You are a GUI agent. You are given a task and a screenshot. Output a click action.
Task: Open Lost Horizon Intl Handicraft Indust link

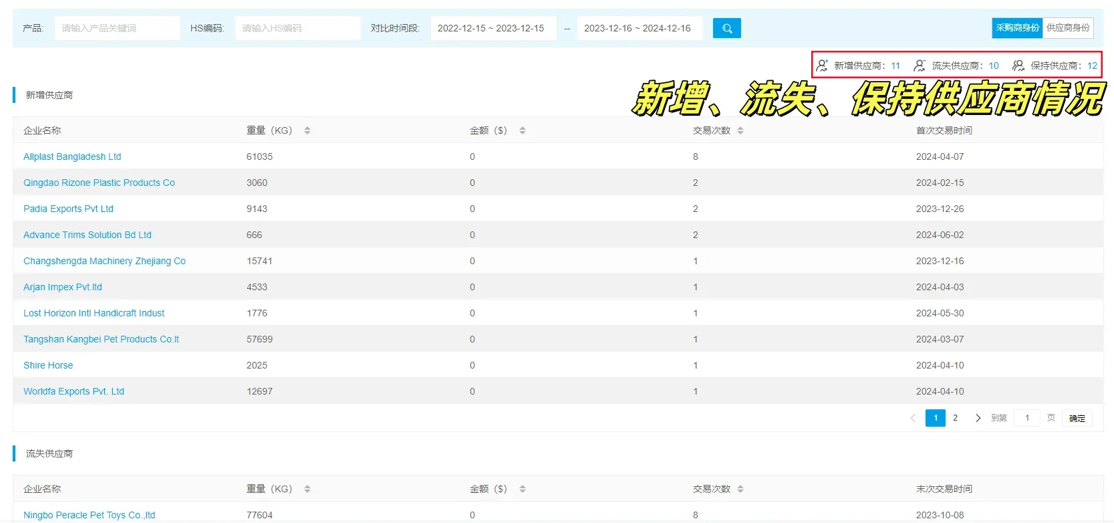[x=94, y=313]
